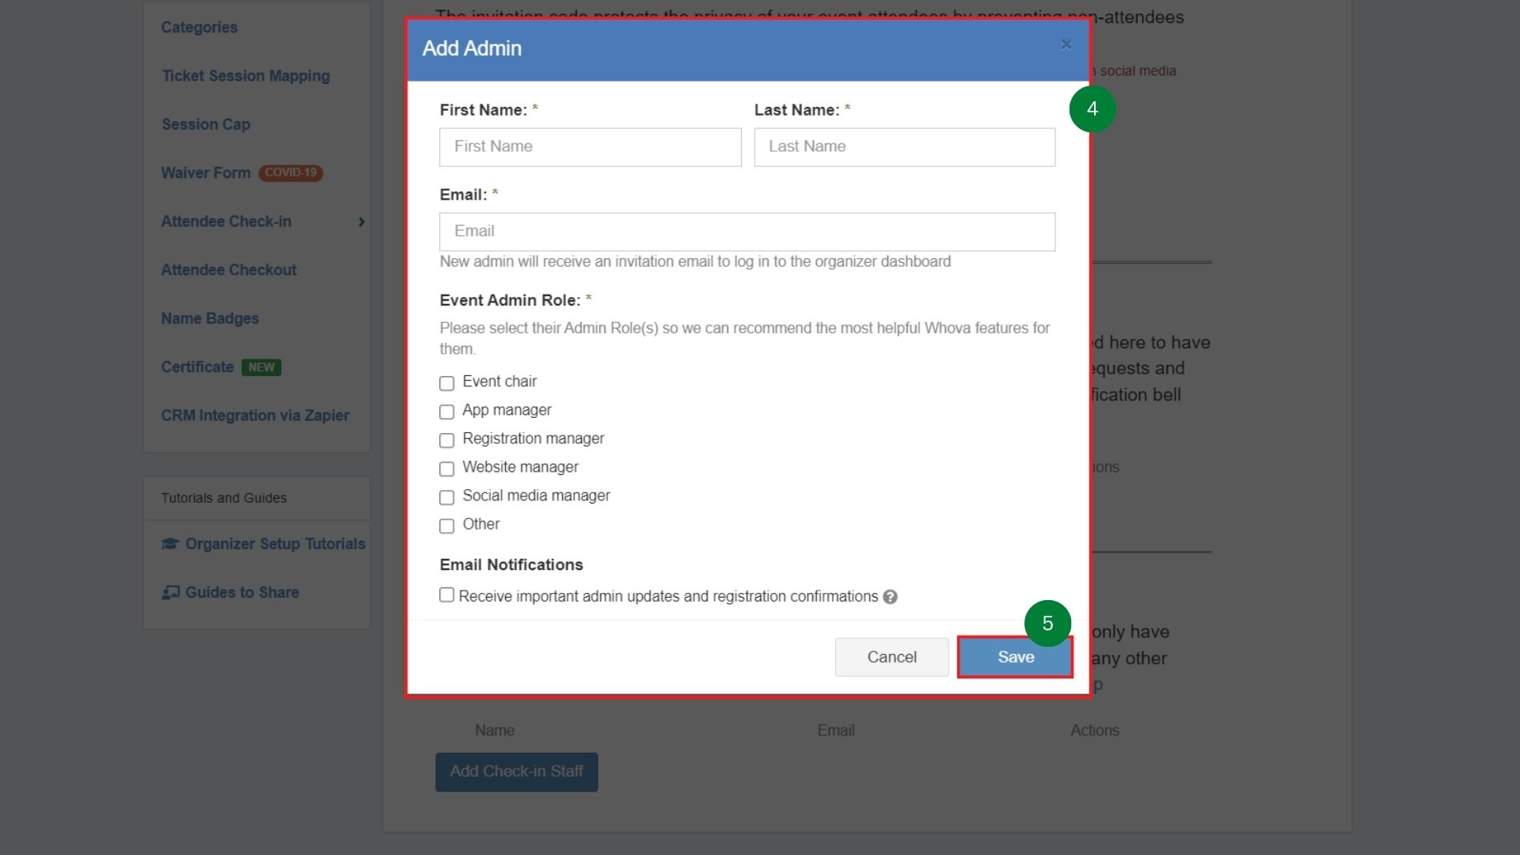
Task: Check the Registration manager role
Action: point(447,440)
